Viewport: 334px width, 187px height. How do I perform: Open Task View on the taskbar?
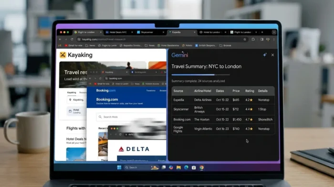164,167
